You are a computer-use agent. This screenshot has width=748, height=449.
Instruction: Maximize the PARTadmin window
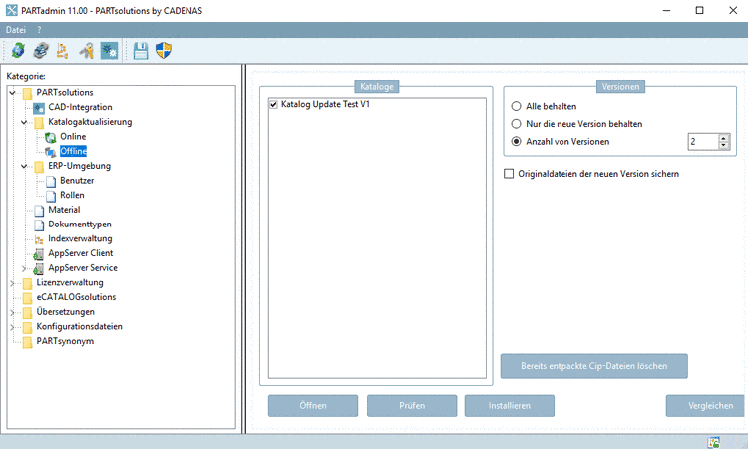699,10
